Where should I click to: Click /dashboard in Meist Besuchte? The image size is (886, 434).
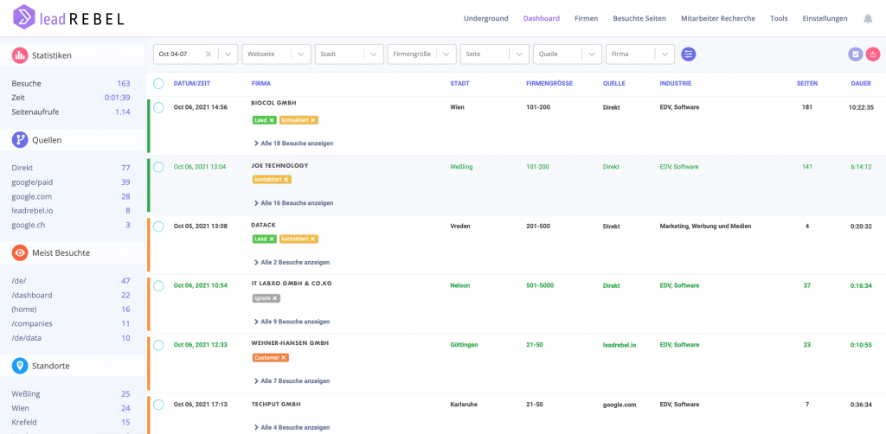coord(32,295)
